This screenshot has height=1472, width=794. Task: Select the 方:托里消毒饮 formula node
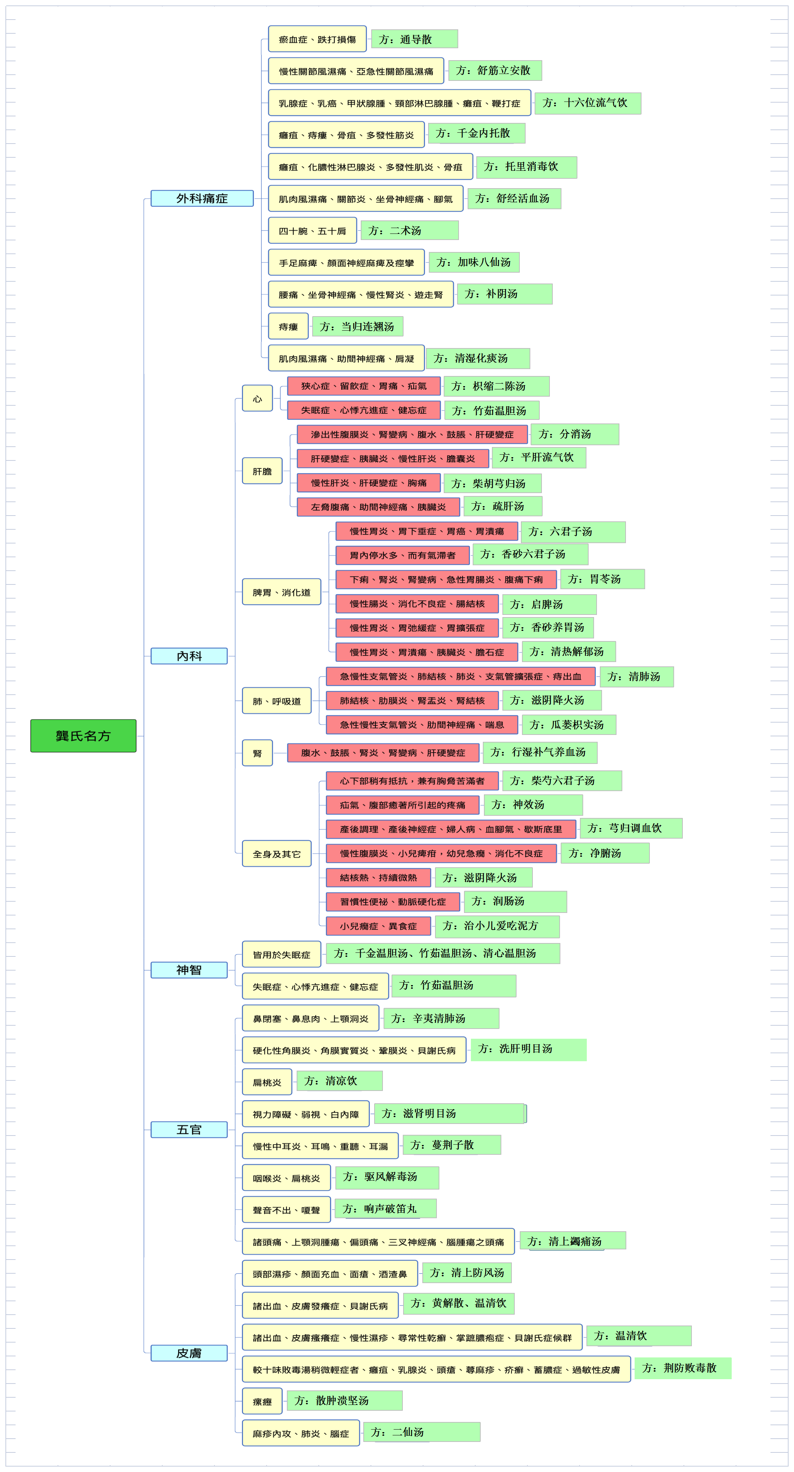(527, 167)
